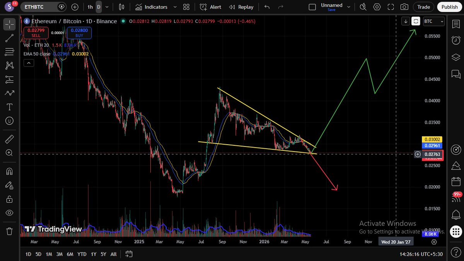
Task: Open the news feed with 99+ badge
Action: point(456,197)
